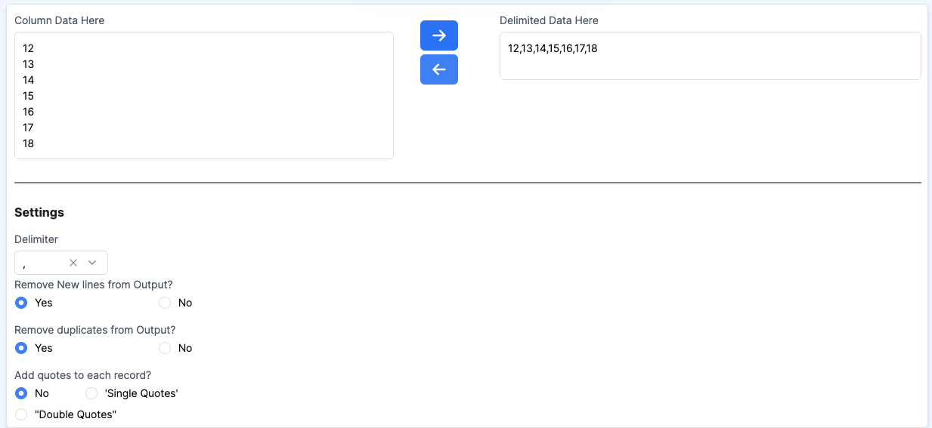Convert delimited data back using left arrow

click(438, 69)
